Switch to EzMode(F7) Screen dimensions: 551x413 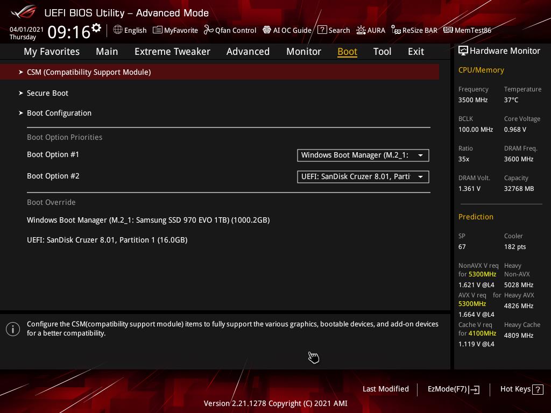(453, 389)
